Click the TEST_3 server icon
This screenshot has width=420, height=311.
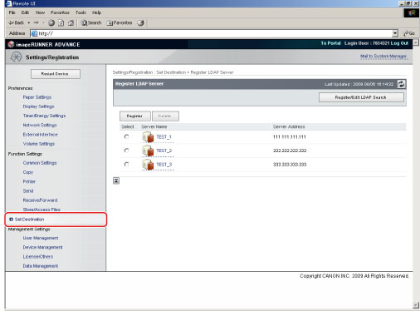[x=148, y=165]
